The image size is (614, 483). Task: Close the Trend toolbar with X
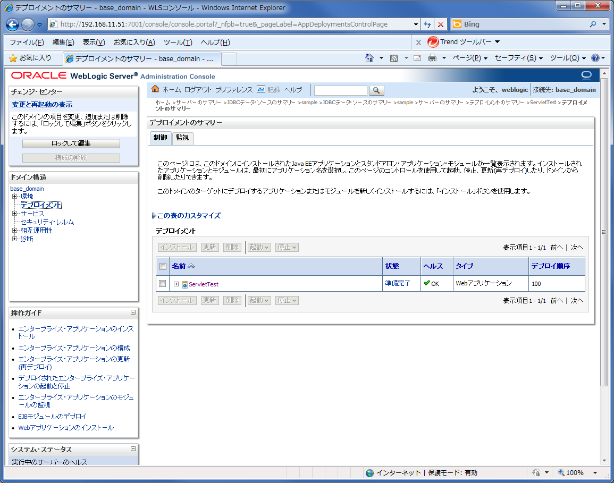click(418, 43)
